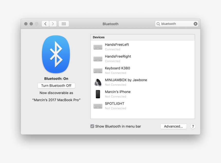
Task: Select the connected HandsFreeLeft entry
Action: click(x=128, y=47)
